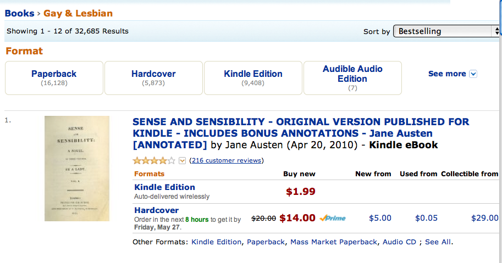Click the $29.00 Collectible from price

click(x=485, y=218)
